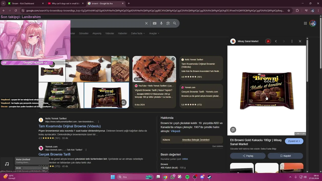Click the taskbar volume speaker icon
Screen dimensions: 322x181
(x=305, y=177)
